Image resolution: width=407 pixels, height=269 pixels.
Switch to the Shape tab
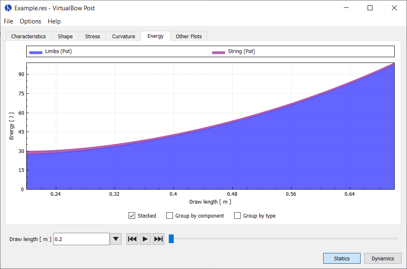coord(65,36)
